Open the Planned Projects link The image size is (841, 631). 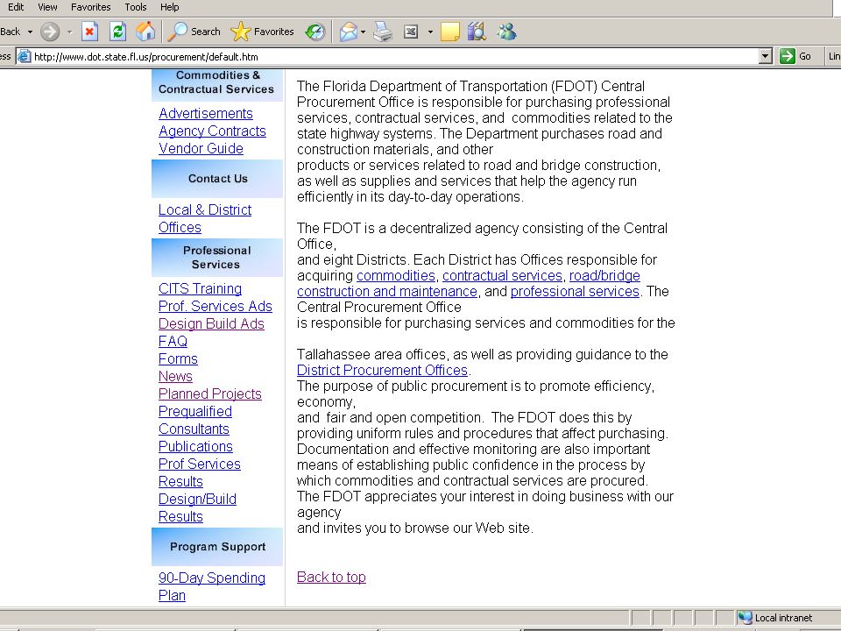209,393
